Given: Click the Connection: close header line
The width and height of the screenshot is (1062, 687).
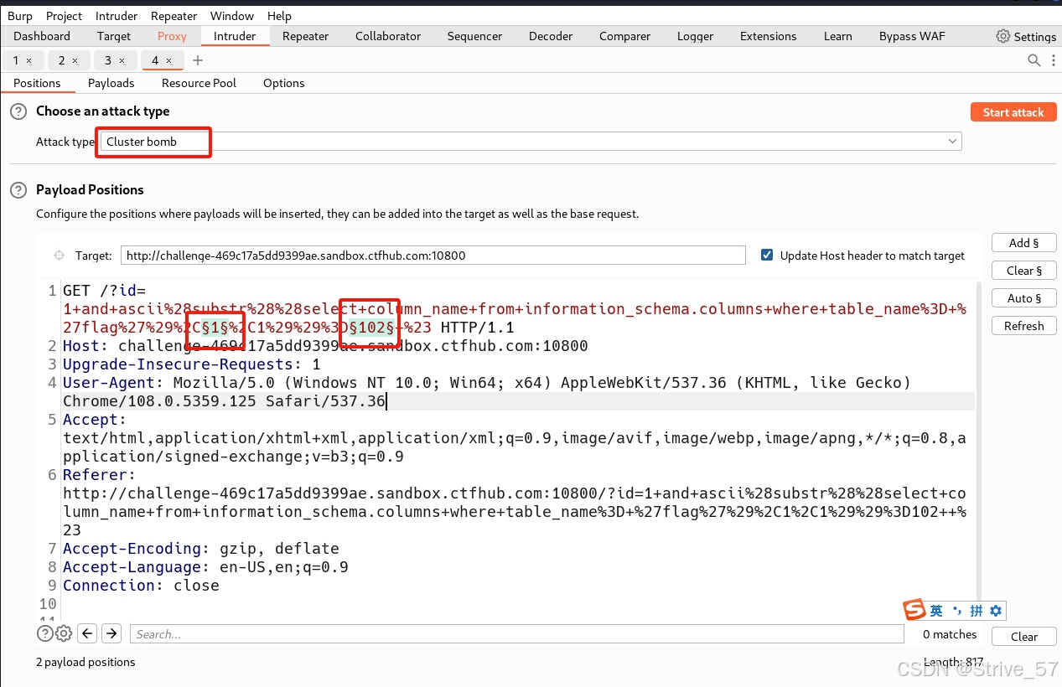Looking at the screenshot, I should click(x=141, y=586).
